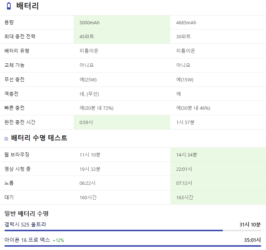Click the 22:01시 video value

(x=184, y=169)
